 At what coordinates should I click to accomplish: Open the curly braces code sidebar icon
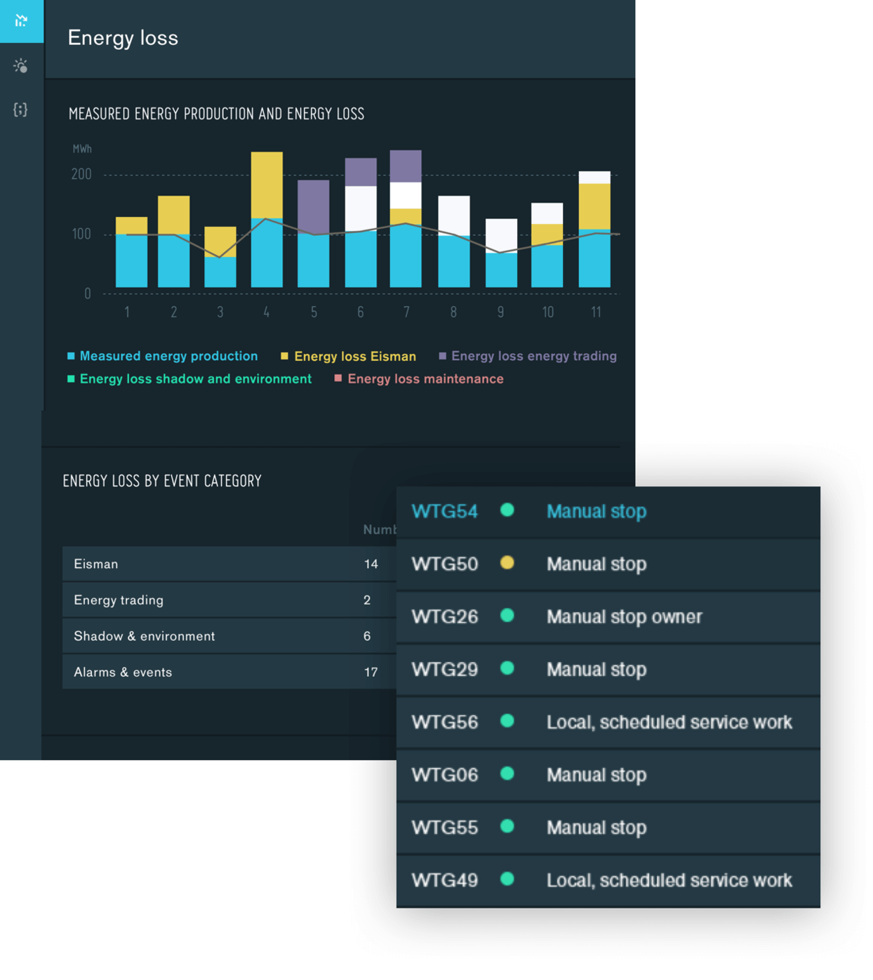point(21,110)
